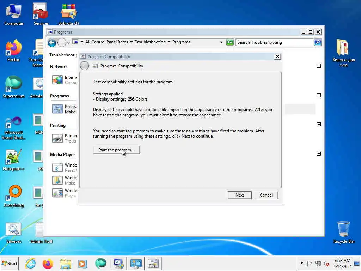Select Microsoft Visual Studio desktop shortcut
Image resolution: width=361 pixels, height=271 pixels.
(x=14, y=128)
